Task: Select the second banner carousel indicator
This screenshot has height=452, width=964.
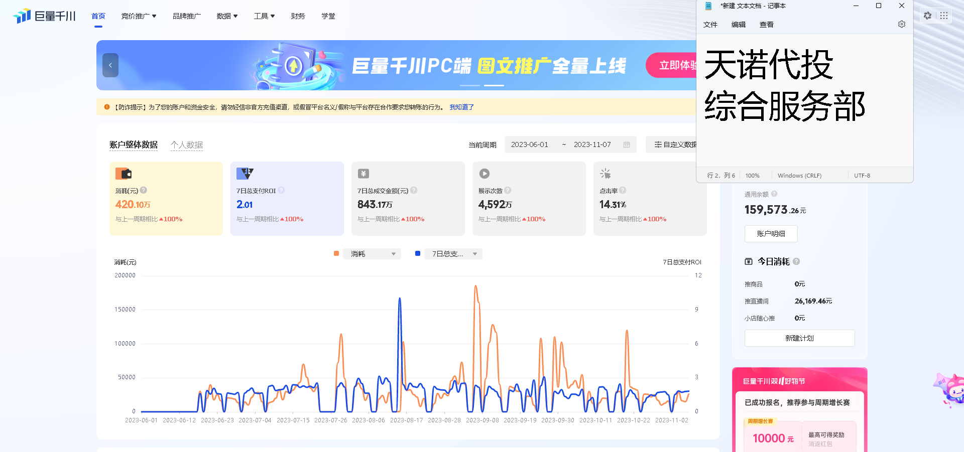Action: coord(494,85)
